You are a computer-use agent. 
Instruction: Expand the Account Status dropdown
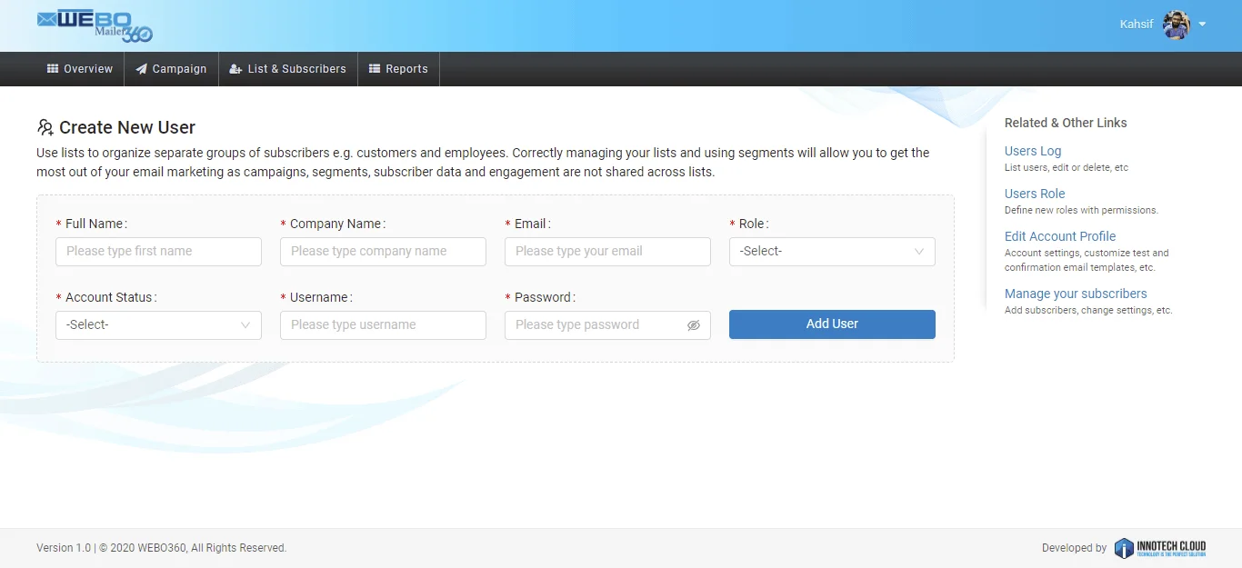pyautogui.click(x=158, y=325)
